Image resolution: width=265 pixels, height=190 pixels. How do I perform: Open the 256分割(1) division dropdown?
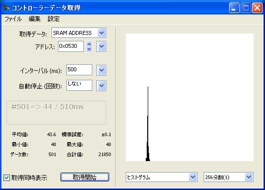pos(229,177)
